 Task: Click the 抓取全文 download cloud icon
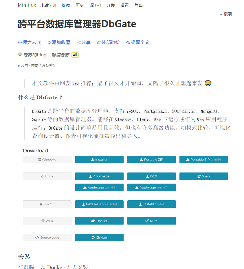click(x=128, y=42)
